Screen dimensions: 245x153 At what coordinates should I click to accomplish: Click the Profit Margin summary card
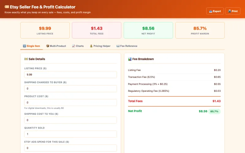click(x=200, y=30)
